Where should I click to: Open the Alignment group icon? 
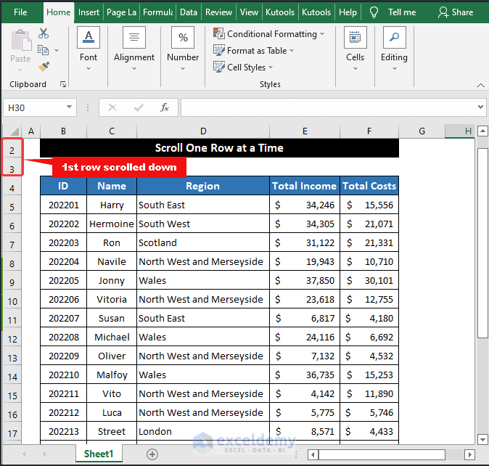(134, 38)
